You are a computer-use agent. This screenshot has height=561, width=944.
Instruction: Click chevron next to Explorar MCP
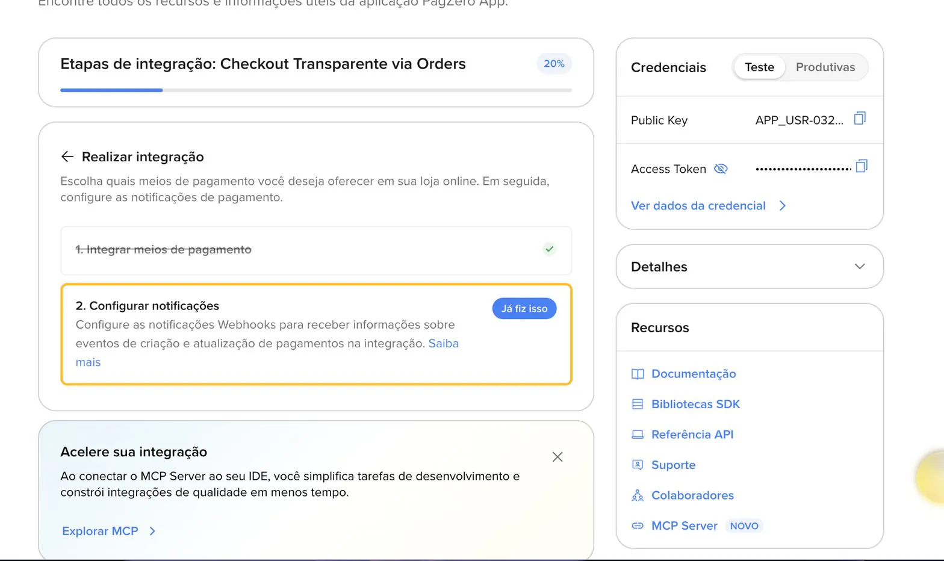[x=152, y=531]
